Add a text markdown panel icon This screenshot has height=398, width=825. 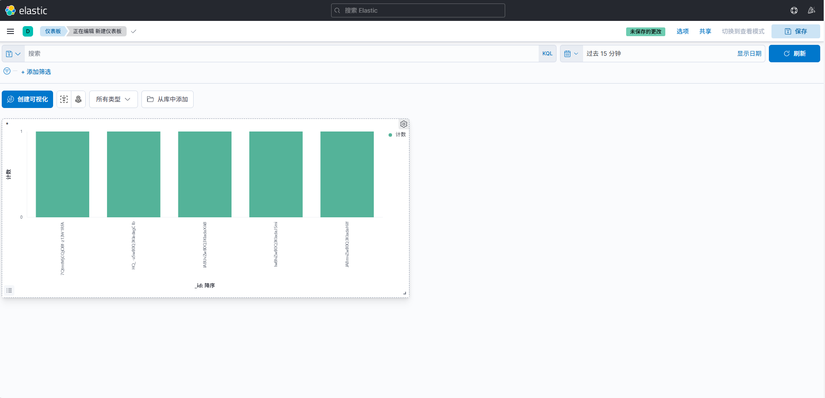pos(64,99)
